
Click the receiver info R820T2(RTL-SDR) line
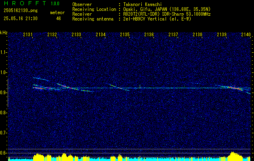pos(167,14)
